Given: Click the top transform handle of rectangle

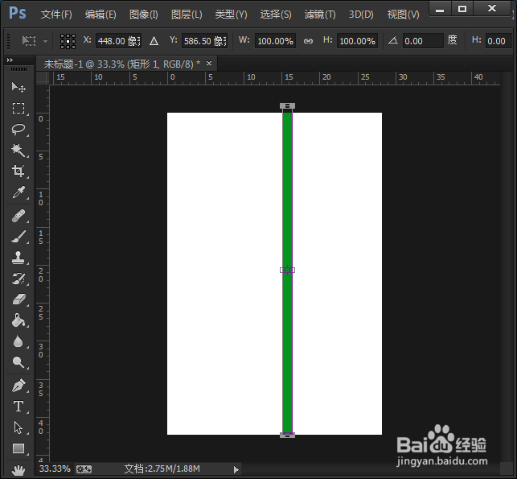Looking at the screenshot, I should point(288,106).
